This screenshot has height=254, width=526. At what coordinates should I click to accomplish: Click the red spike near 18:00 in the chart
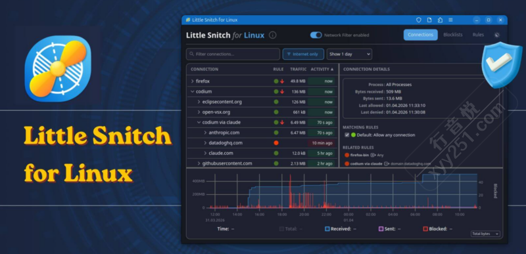click(x=290, y=191)
